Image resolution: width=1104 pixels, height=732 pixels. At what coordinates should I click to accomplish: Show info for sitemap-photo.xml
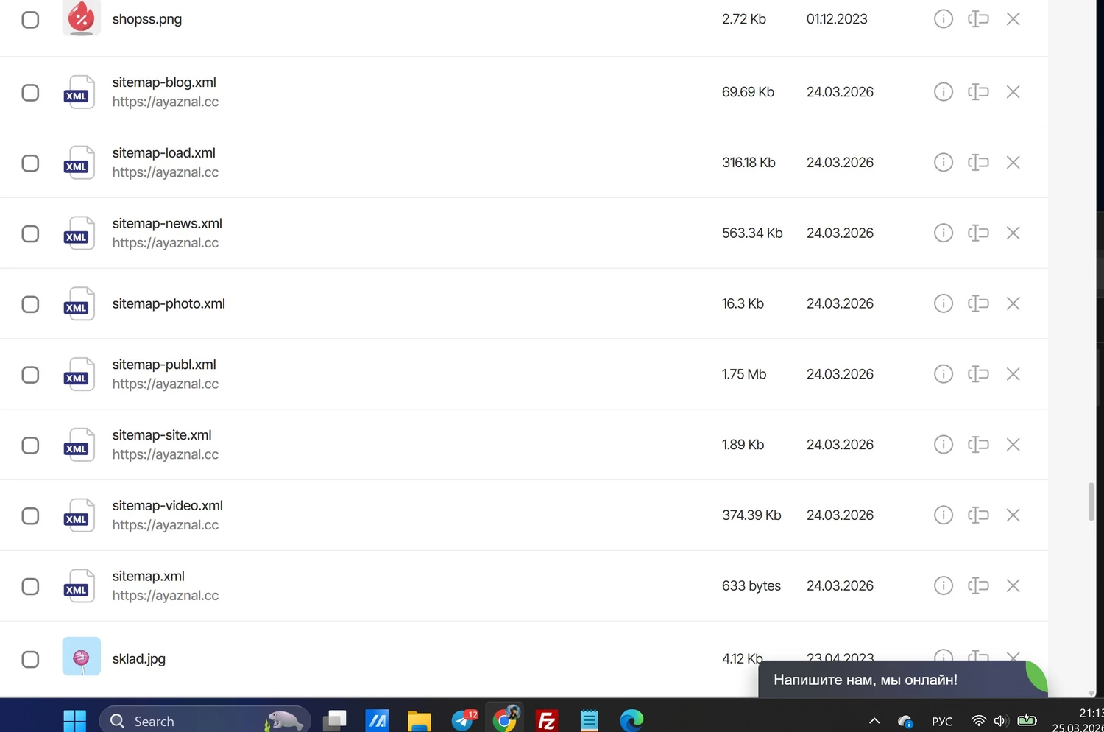[x=943, y=303]
